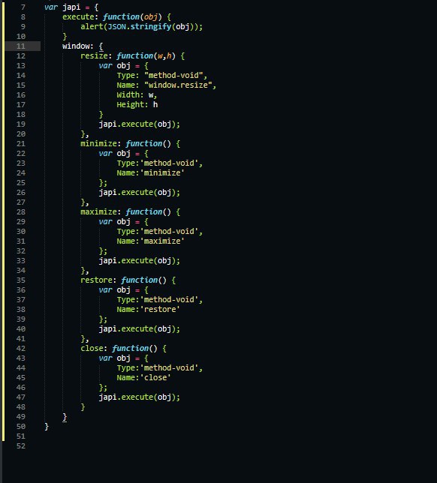Click line number 41 in the gutter

click(21, 339)
